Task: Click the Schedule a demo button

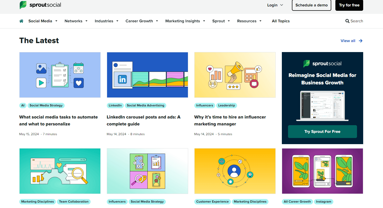Action: tap(311, 5)
